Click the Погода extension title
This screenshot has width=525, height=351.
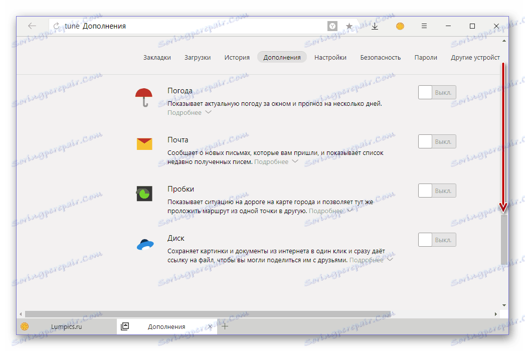pos(180,90)
